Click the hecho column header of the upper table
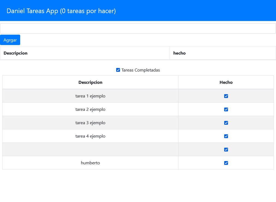 click(179, 53)
